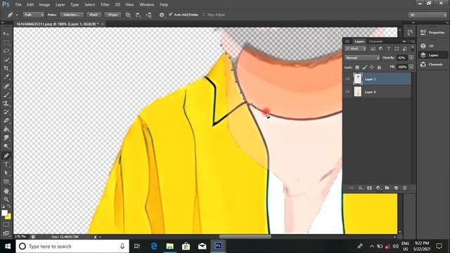Image resolution: width=450 pixels, height=253 pixels.
Task: Open the blend mode Normal dropdown
Action: click(362, 58)
